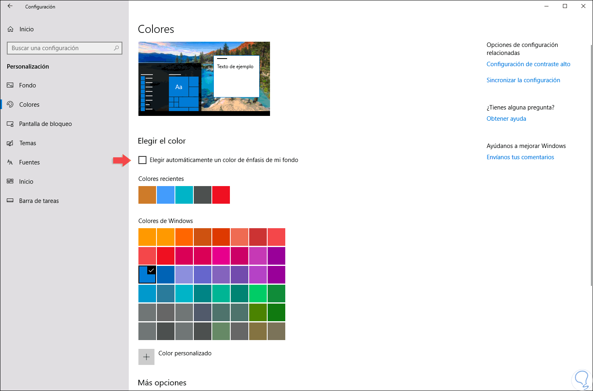Open the Fondo picture icon
Screen dimensions: 593x391
coord(10,85)
